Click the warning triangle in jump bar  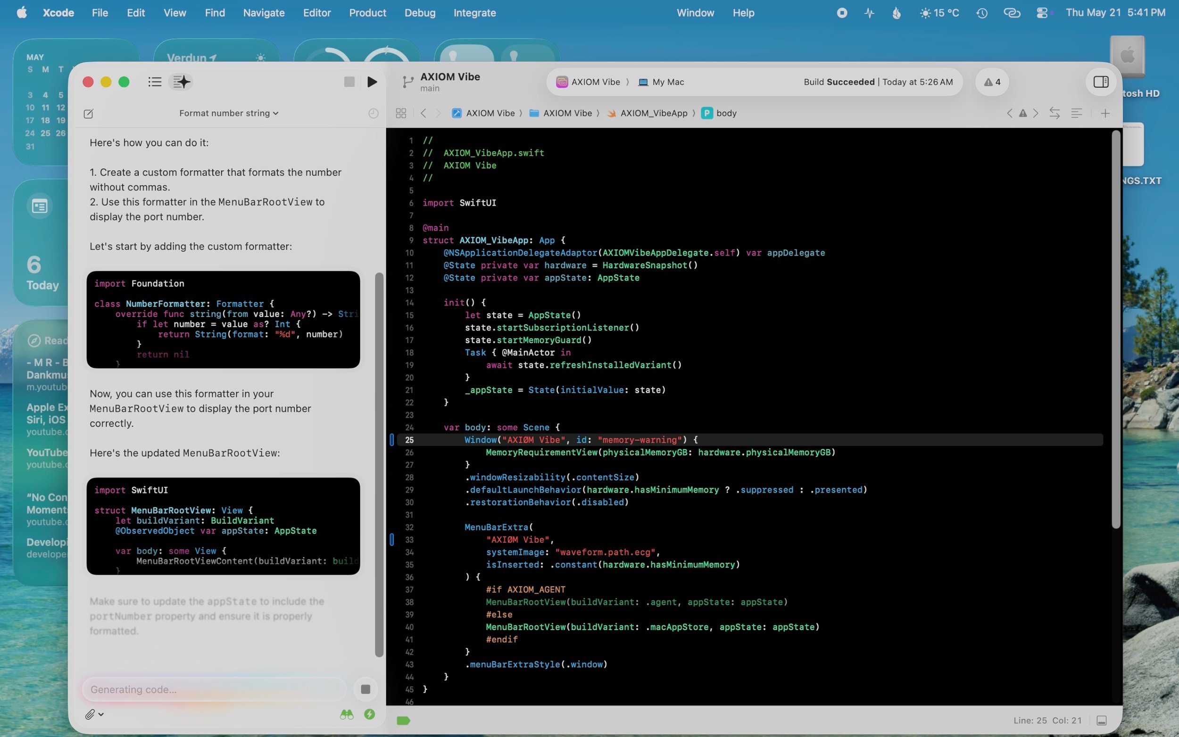coord(1022,113)
